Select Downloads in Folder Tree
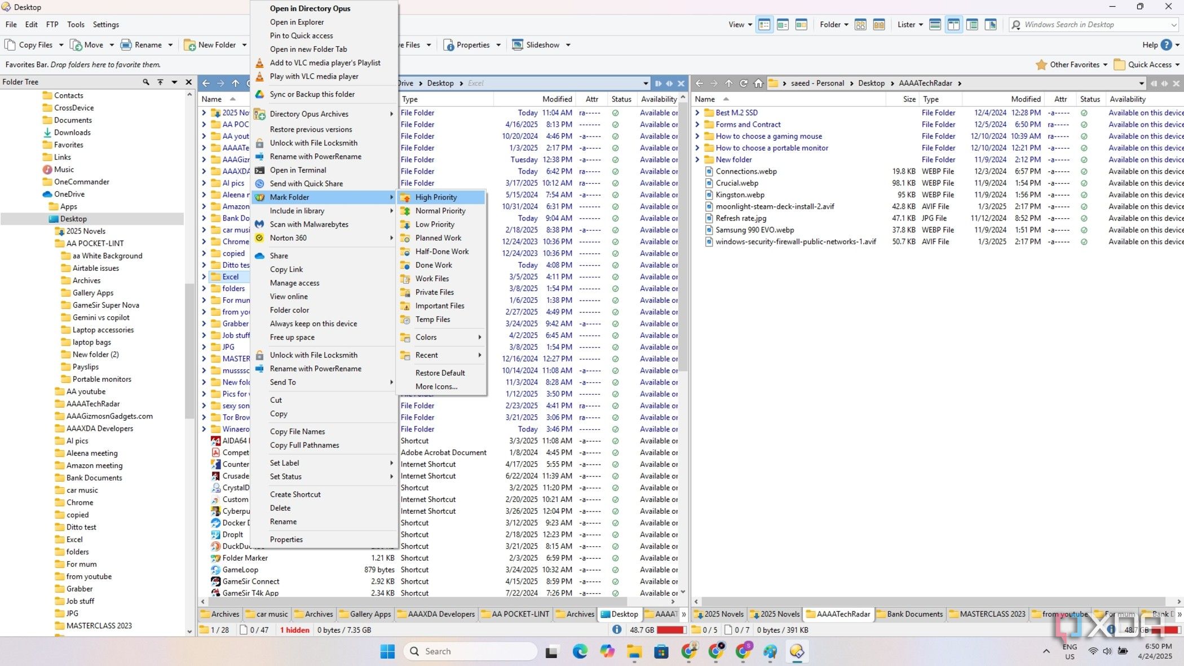 (x=72, y=132)
